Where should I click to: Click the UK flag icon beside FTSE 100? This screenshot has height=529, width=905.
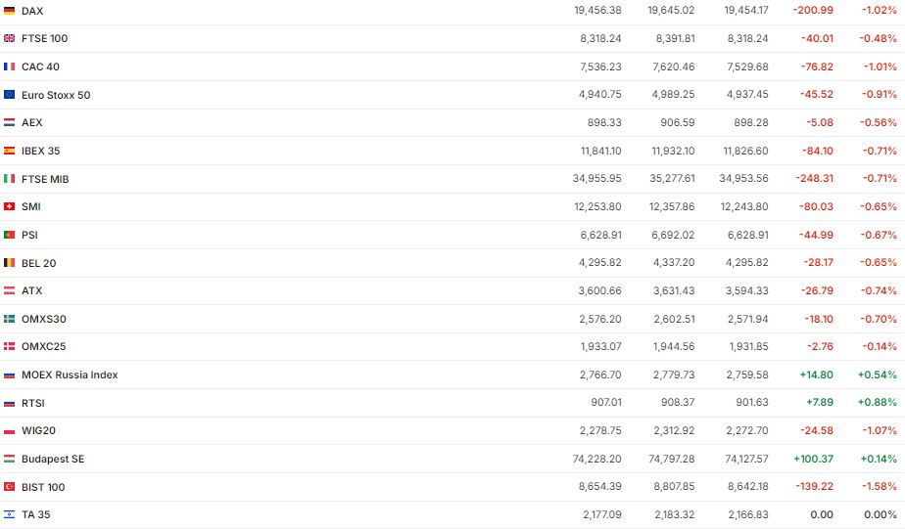click(10, 38)
